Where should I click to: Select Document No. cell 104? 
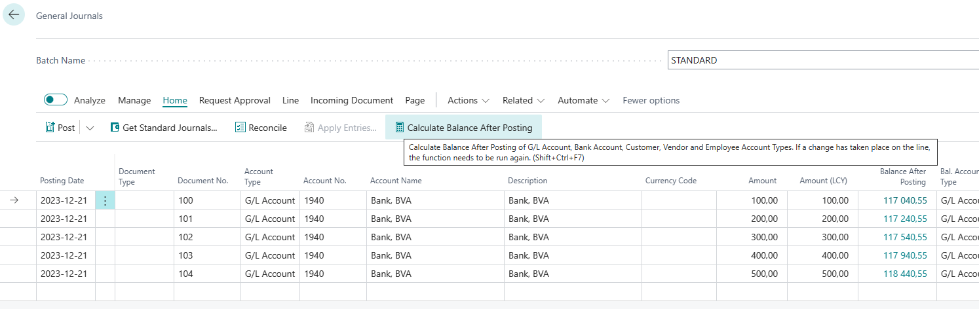pos(207,274)
